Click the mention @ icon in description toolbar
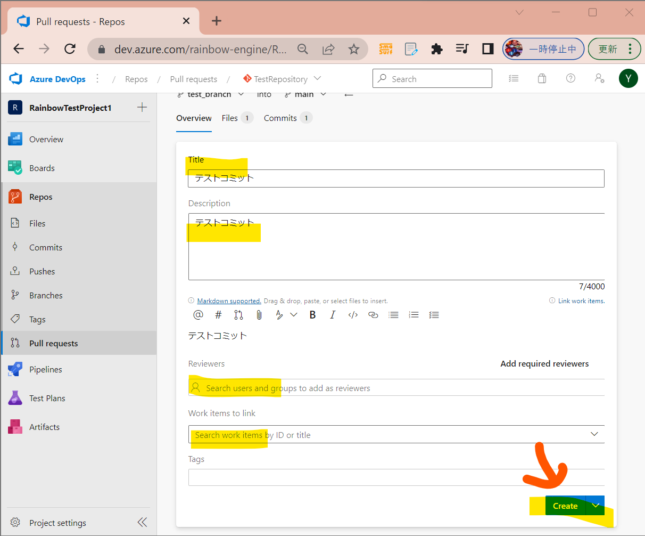645x536 pixels. 198,315
